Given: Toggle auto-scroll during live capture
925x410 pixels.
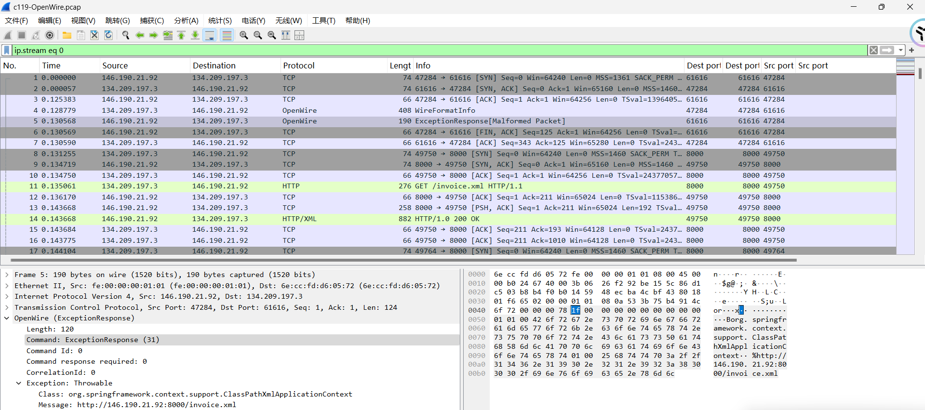Looking at the screenshot, I should tap(210, 35).
